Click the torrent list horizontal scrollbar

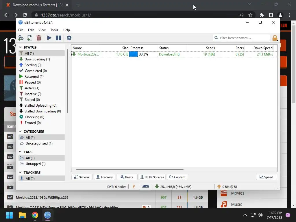pos(130,169)
